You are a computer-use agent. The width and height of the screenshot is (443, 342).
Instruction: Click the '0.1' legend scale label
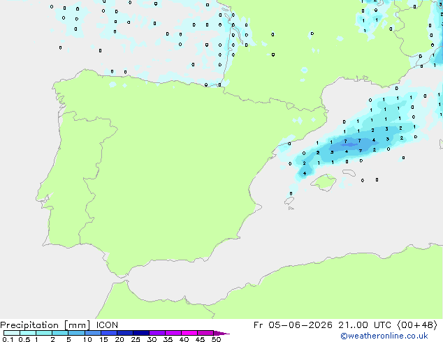pos(8,339)
